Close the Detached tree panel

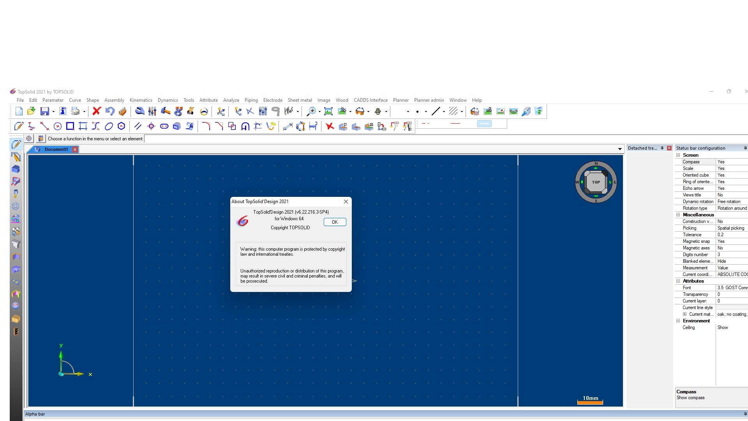tap(669, 148)
